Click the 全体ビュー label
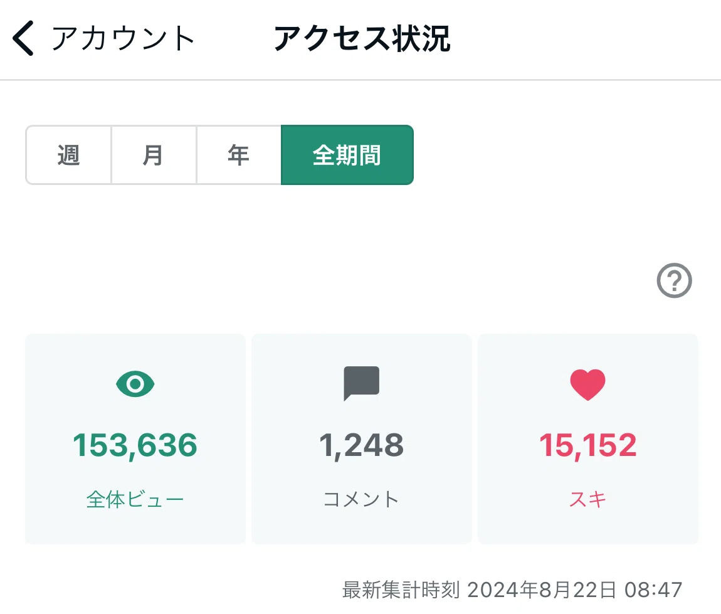This screenshot has height=614, width=721. [135, 499]
